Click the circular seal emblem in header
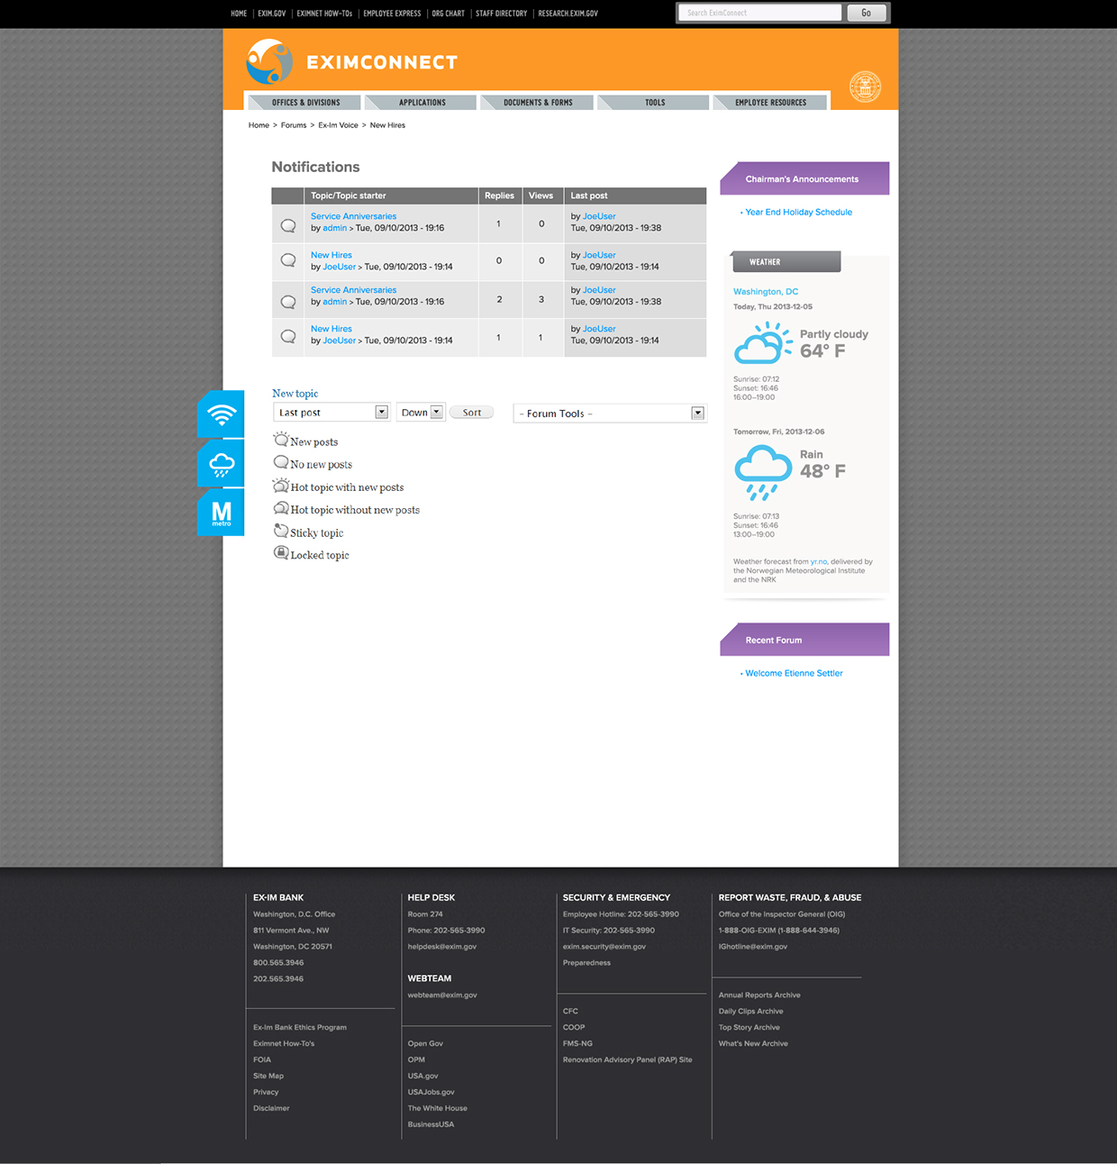The image size is (1117, 1164). 865,87
